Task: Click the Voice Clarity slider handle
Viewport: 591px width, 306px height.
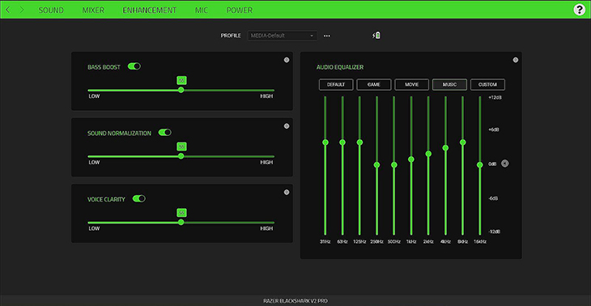Action: pos(181,223)
